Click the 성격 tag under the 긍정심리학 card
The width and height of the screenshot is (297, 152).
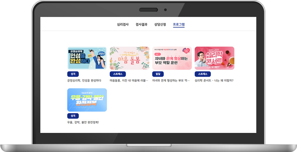coord(73,74)
